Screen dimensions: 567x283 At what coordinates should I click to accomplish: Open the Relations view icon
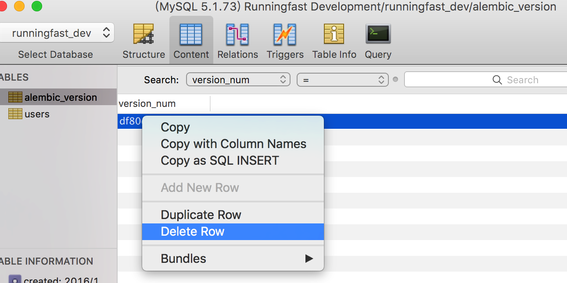tap(237, 35)
